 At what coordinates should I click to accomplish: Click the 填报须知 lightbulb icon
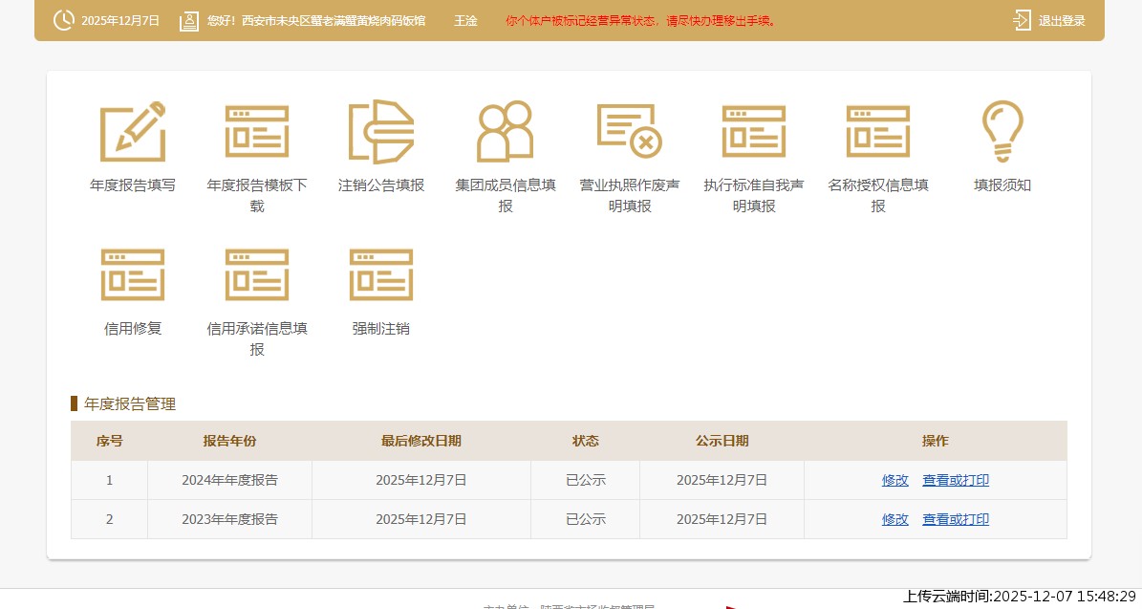[1002, 131]
